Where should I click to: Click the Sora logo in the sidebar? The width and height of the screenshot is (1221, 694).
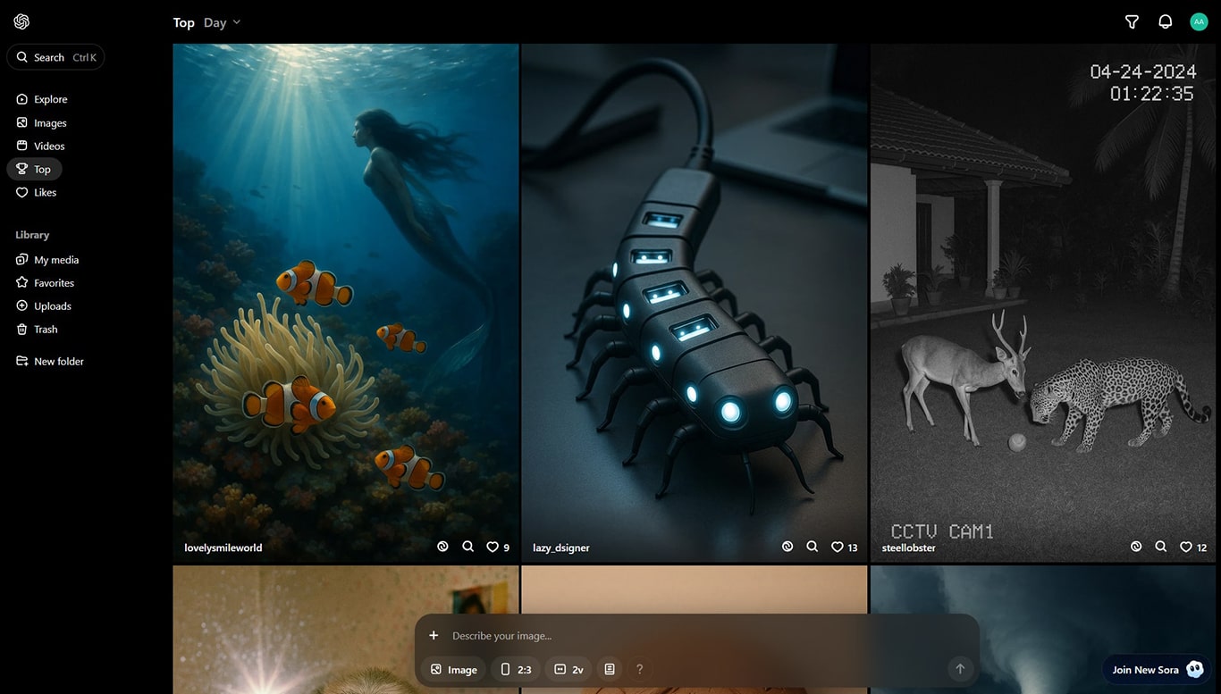click(21, 21)
